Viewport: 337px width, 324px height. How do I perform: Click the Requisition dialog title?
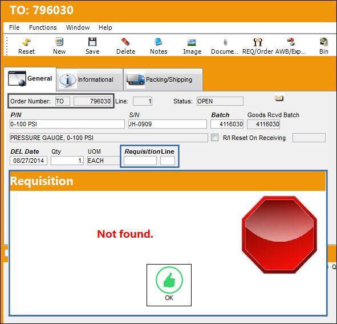[42, 181]
